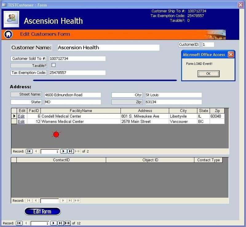246x227 pixels.
Task: Click the FacID column header
Action: coord(34,111)
